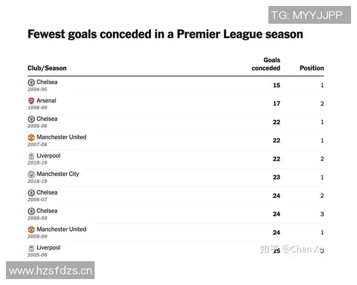Click the TG: MYYJJPP watermark label
The width and height of the screenshot is (357, 285).
click(307, 15)
